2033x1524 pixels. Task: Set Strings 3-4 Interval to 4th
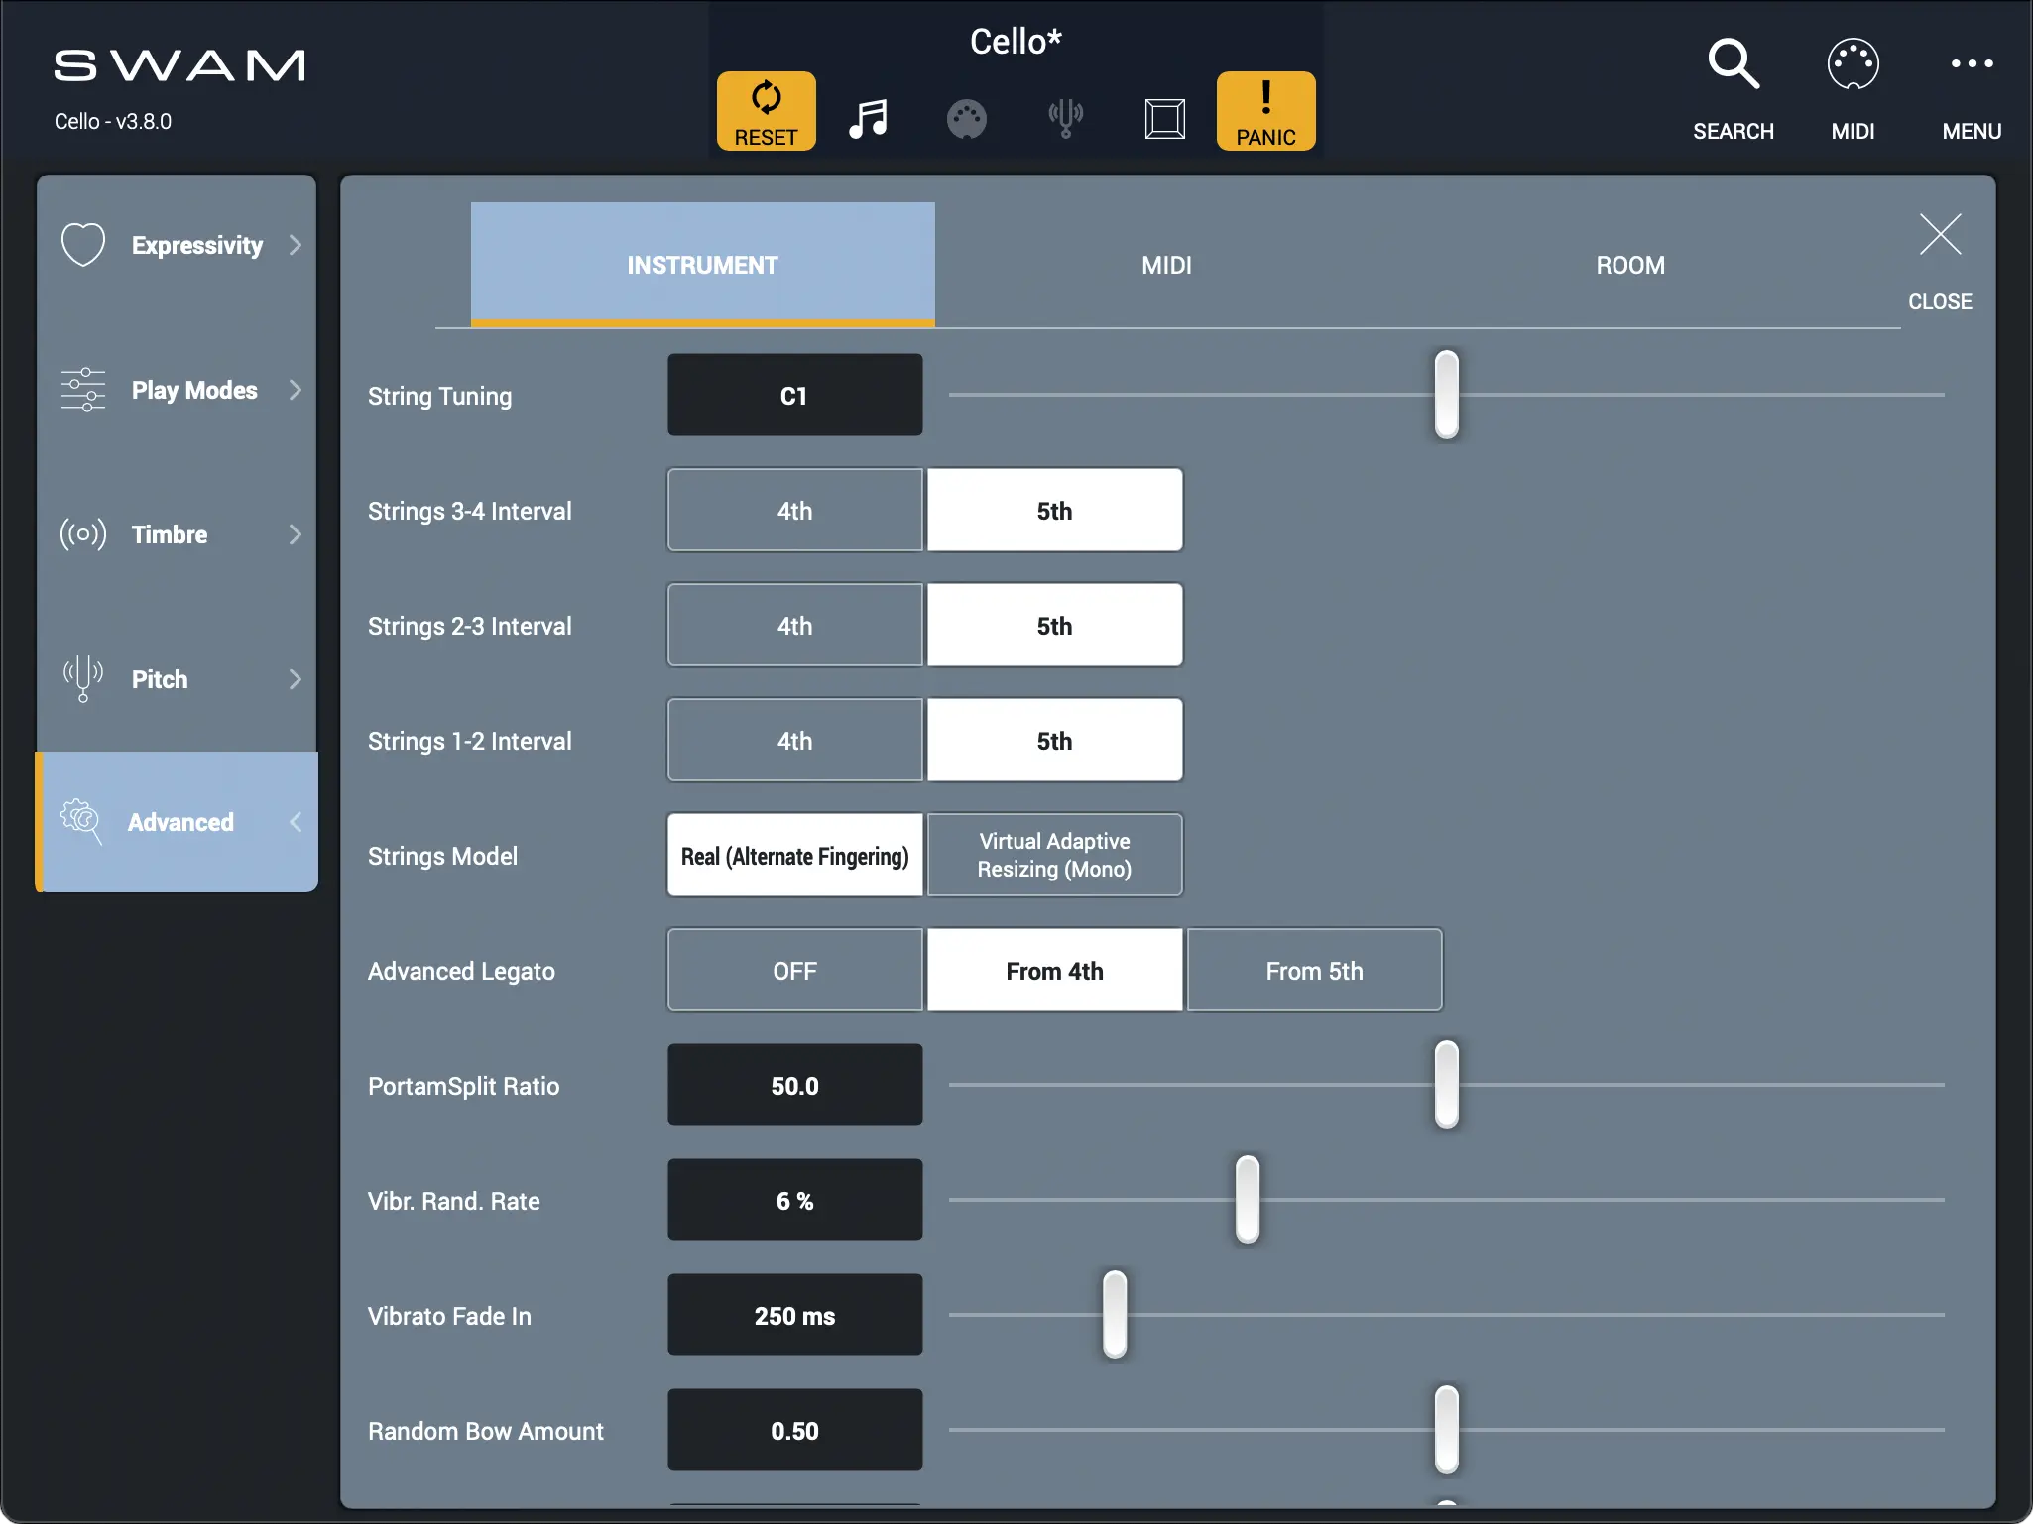pyautogui.click(x=794, y=511)
